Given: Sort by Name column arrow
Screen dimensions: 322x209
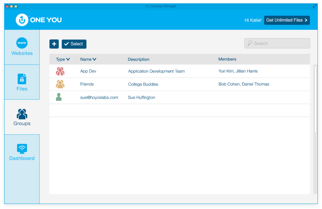Looking at the screenshot, I should click(x=95, y=59).
